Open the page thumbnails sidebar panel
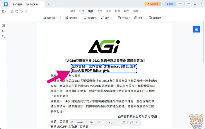This screenshot has width=205, height=129. (4, 26)
